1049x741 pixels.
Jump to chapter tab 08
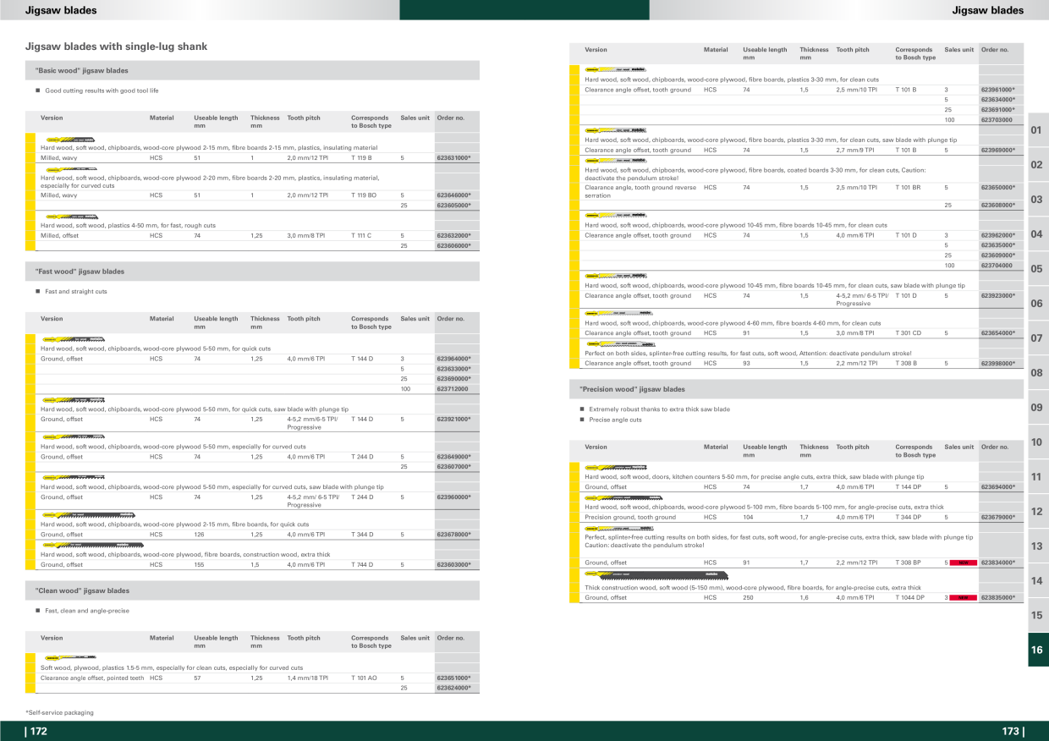1037,373
